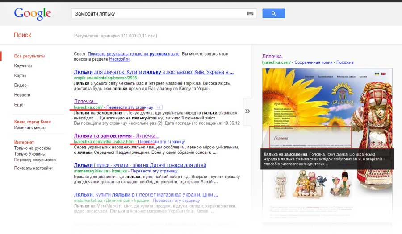Select 'Перевод результатов' option
This screenshot has width=402, height=234.
point(35,160)
